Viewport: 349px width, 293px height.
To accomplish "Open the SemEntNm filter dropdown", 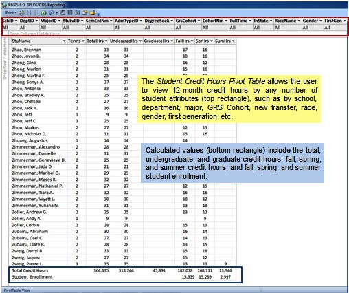I will point(111,21).
